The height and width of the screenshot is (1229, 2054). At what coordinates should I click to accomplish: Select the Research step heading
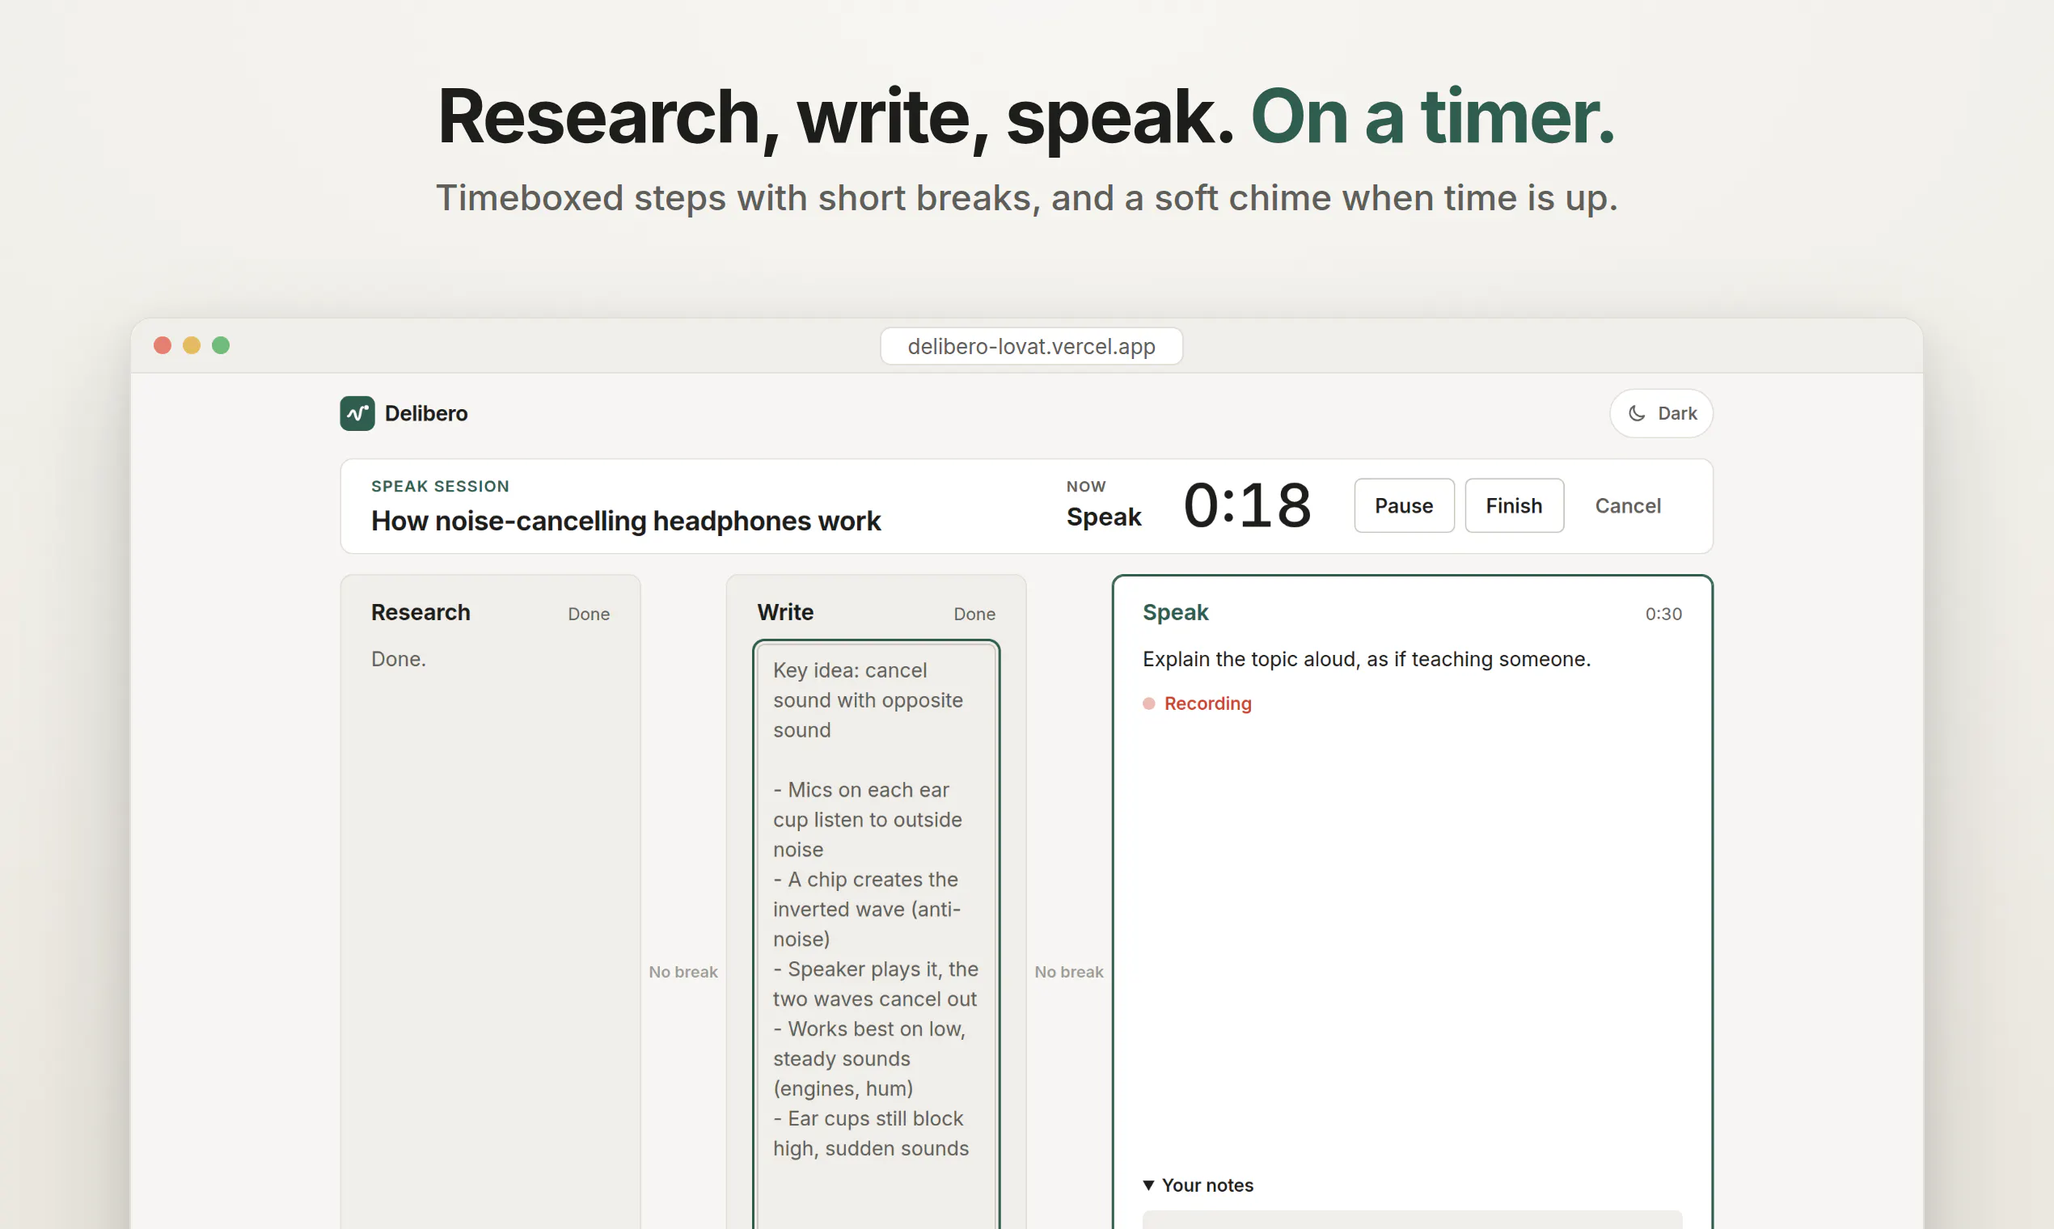click(x=421, y=612)
